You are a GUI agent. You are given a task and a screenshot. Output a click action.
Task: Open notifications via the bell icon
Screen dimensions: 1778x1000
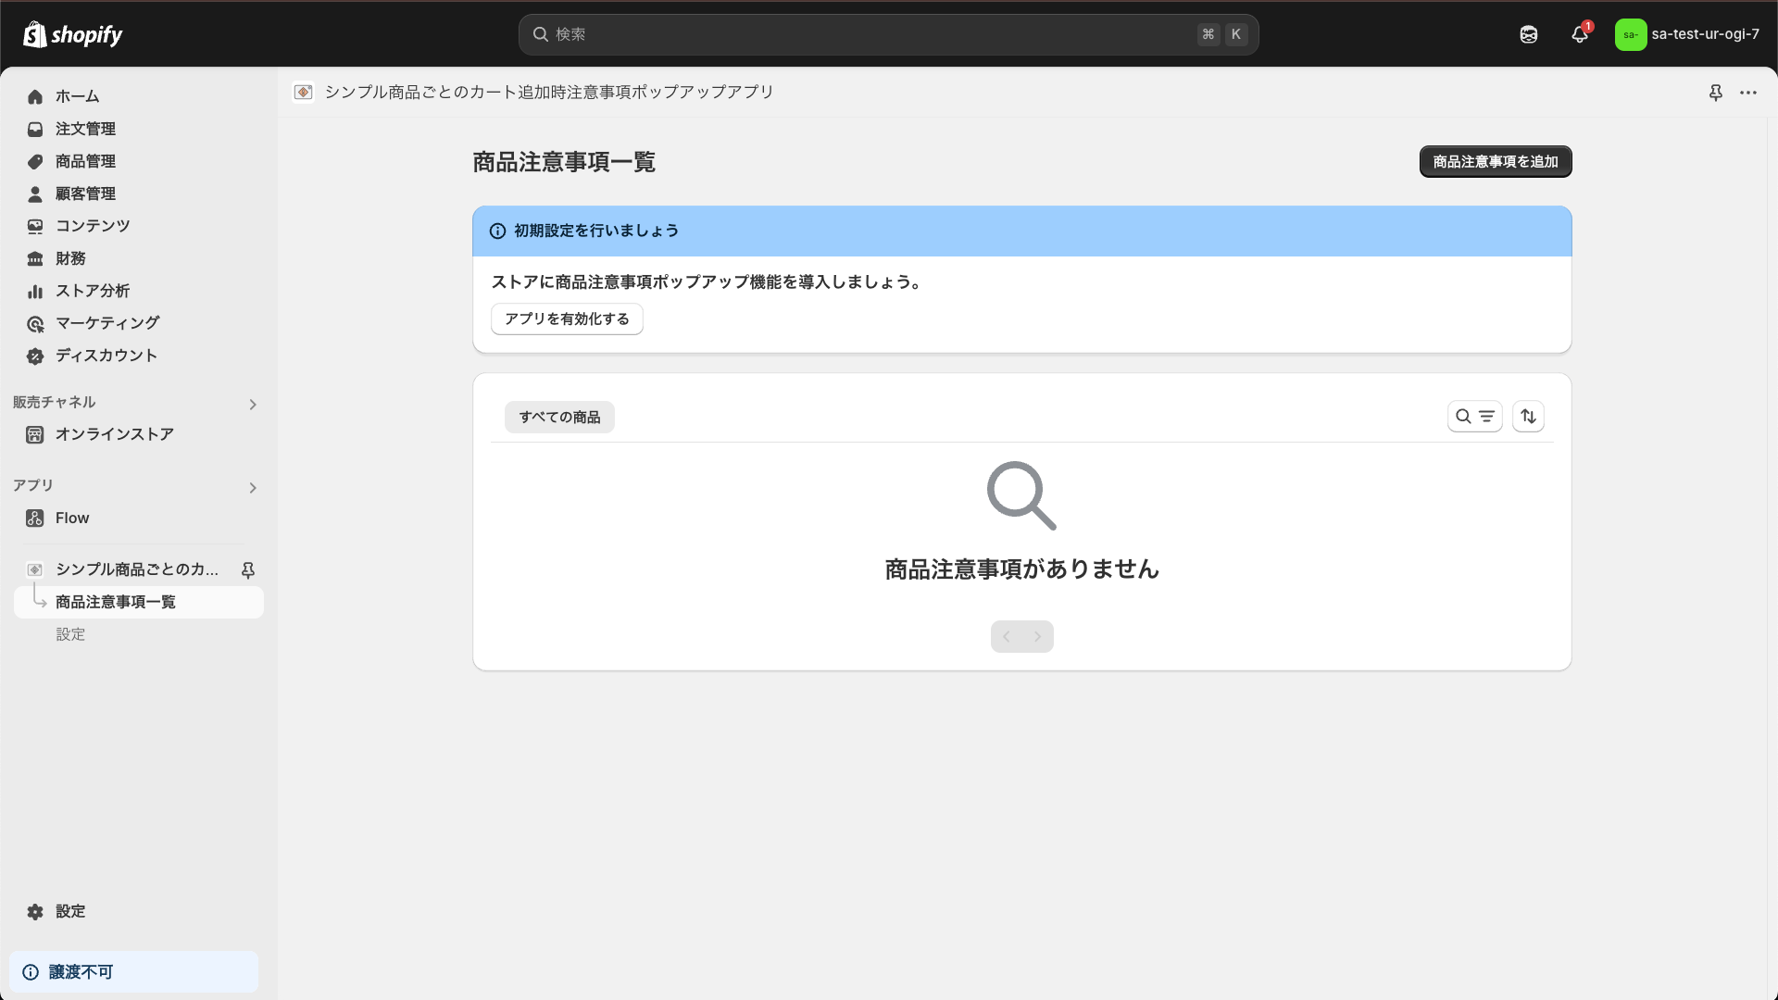click(1579, 34)
